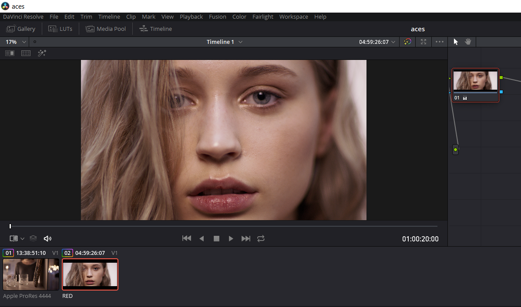Open the Fusion menu

218,17
